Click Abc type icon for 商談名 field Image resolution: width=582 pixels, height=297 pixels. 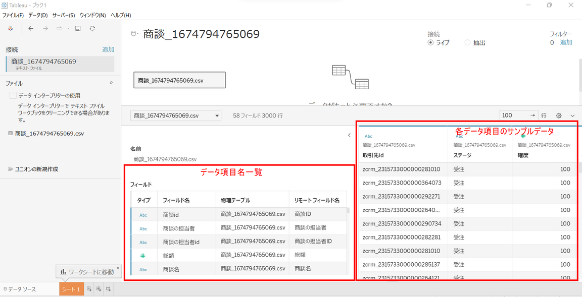tap(143, 270)
